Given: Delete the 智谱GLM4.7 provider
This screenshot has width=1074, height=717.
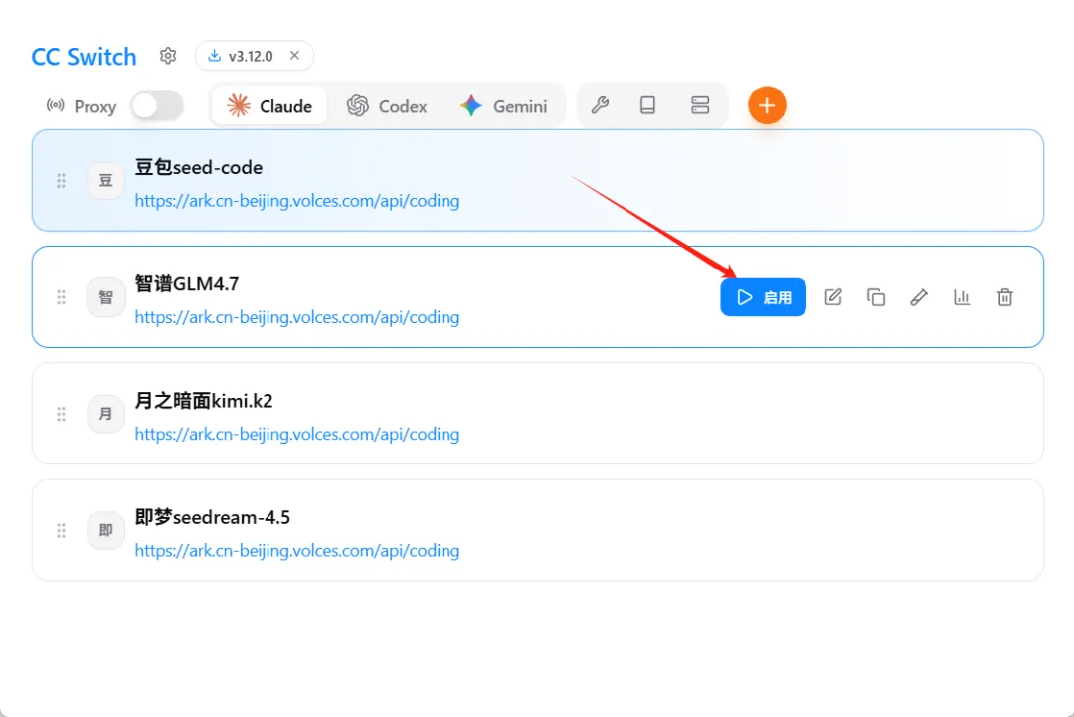Looking at the screenshot, I should (x=1004, y=297).
